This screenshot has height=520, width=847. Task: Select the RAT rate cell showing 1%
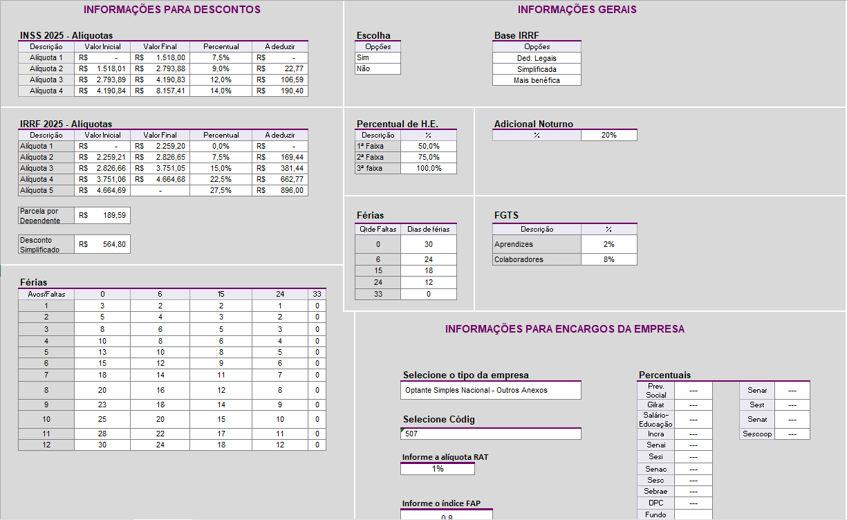click(x=438, y=469)
